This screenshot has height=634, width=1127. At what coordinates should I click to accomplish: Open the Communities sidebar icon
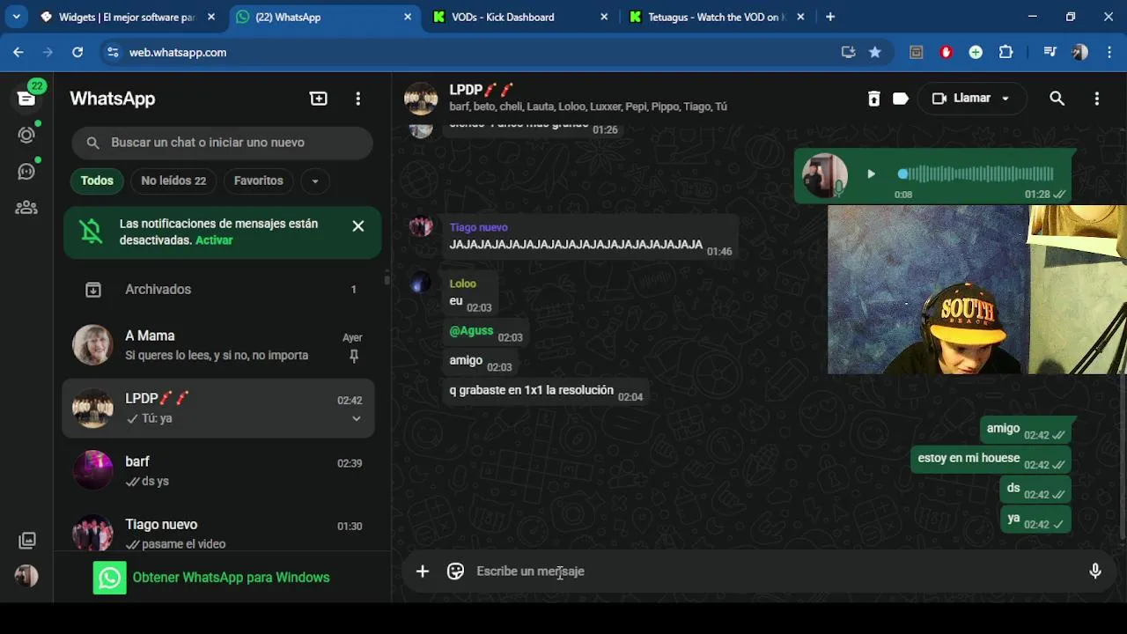pyautogui.click(x=26, y=208)
